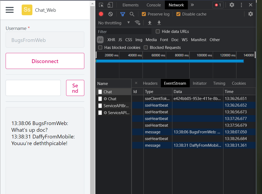Uncheck the Preserve log checkbox
The image size is (262, 194).
(144, 14)
